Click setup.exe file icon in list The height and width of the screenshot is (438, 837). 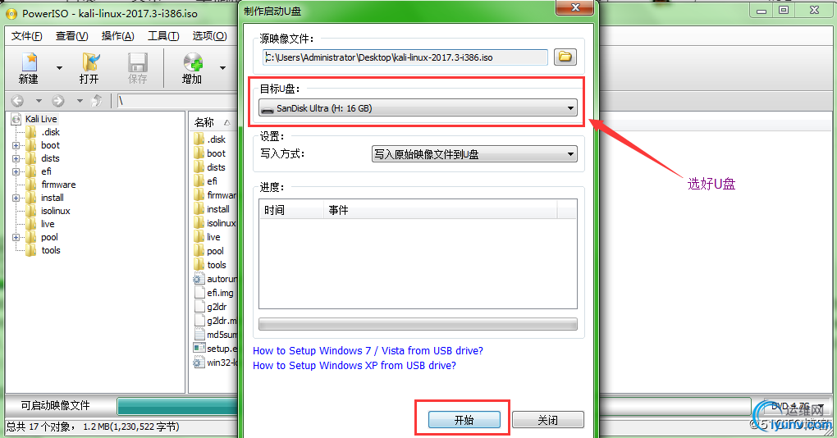tap(199, 349)
